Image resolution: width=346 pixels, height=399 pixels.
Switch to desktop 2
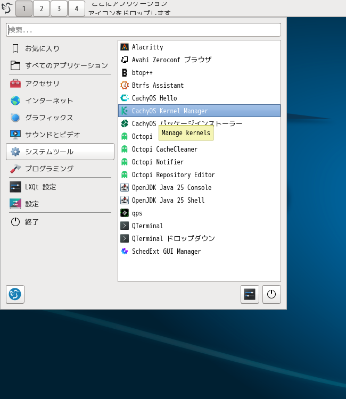click(x=42, y=9)
